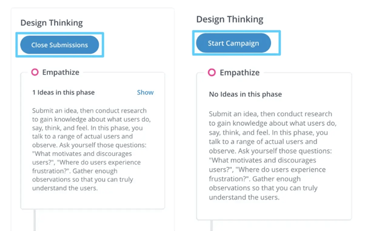Click the left Empathize description paragraph
Screen dimensions: 365x231
(91, 149)
